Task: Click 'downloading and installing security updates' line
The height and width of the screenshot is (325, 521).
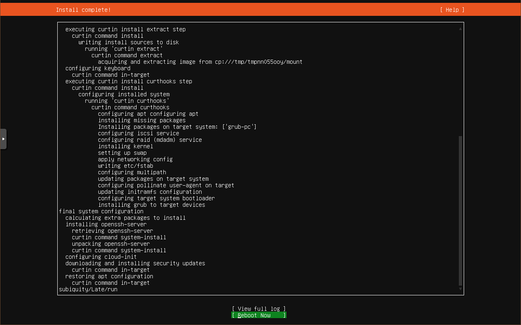Action: [135, 263]
